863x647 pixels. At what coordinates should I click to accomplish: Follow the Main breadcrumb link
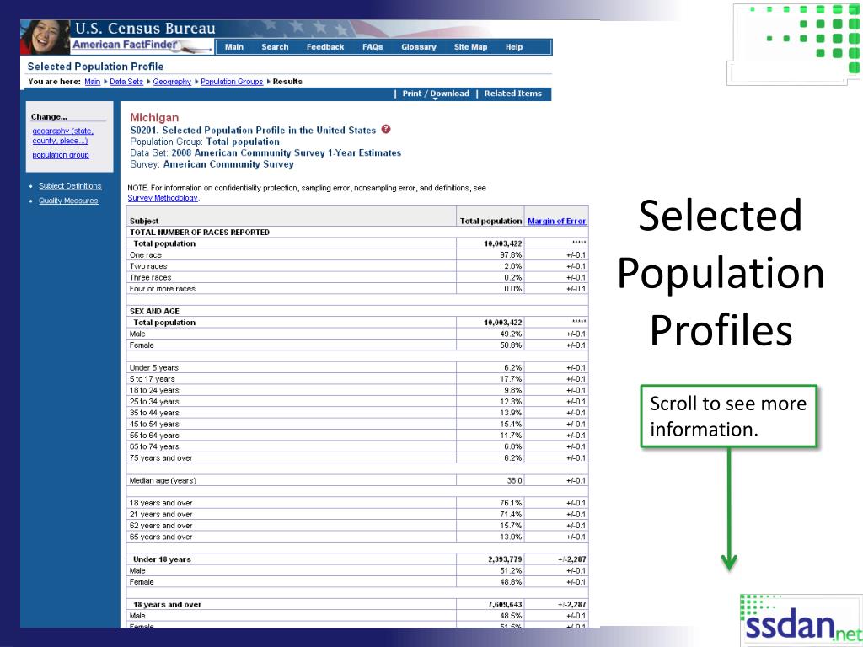pyautogui.click(x=93, y=82)
